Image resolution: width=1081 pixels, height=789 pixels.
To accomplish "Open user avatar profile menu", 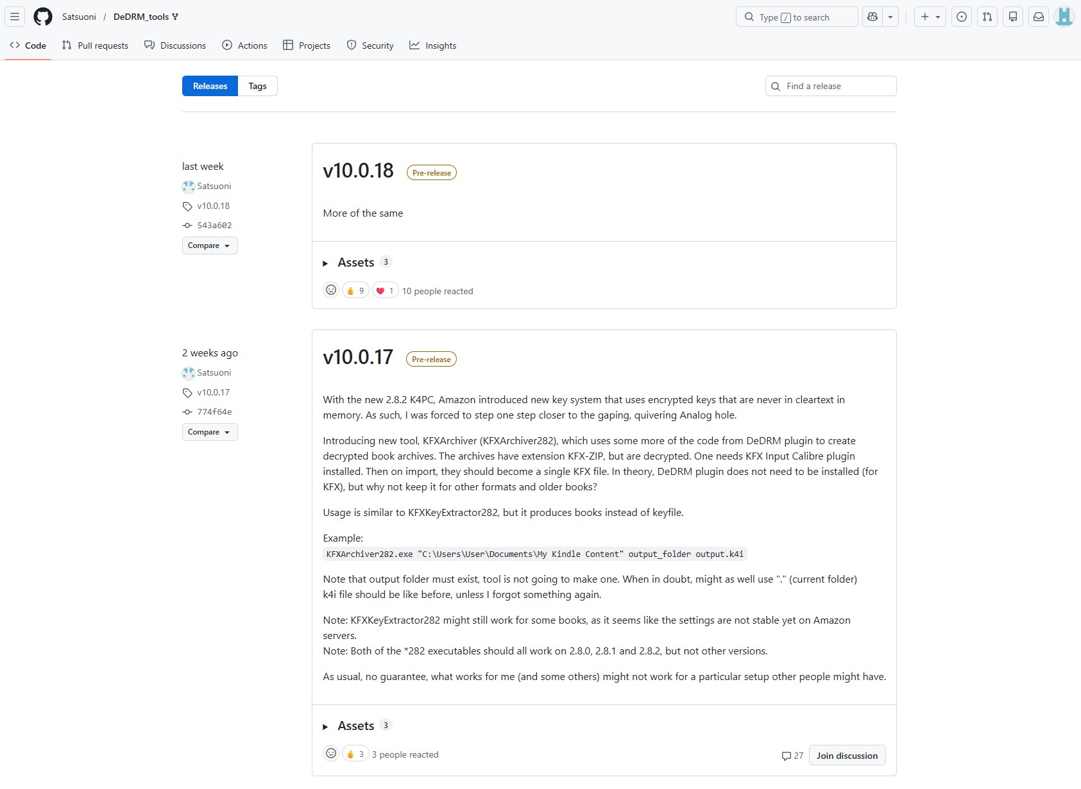I will pyautogui.click(x=1064, y=17).
